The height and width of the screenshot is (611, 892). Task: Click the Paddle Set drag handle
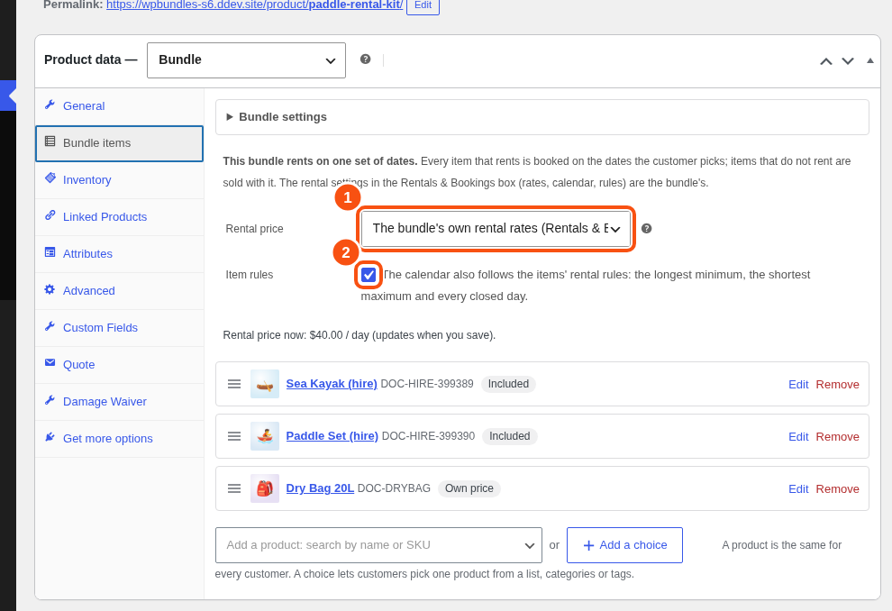pyautogui.click(x=233, y=436)
